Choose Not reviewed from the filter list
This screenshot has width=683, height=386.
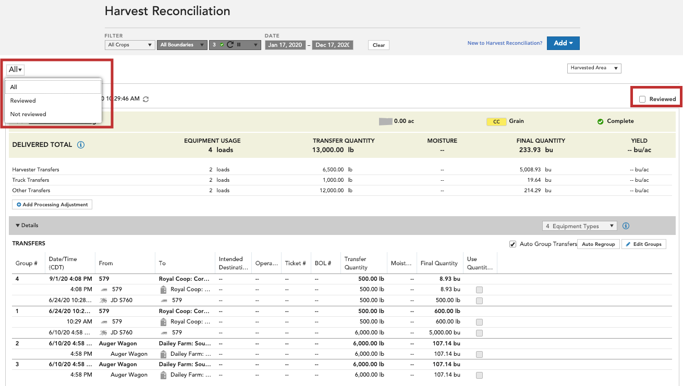pos(53,114)
